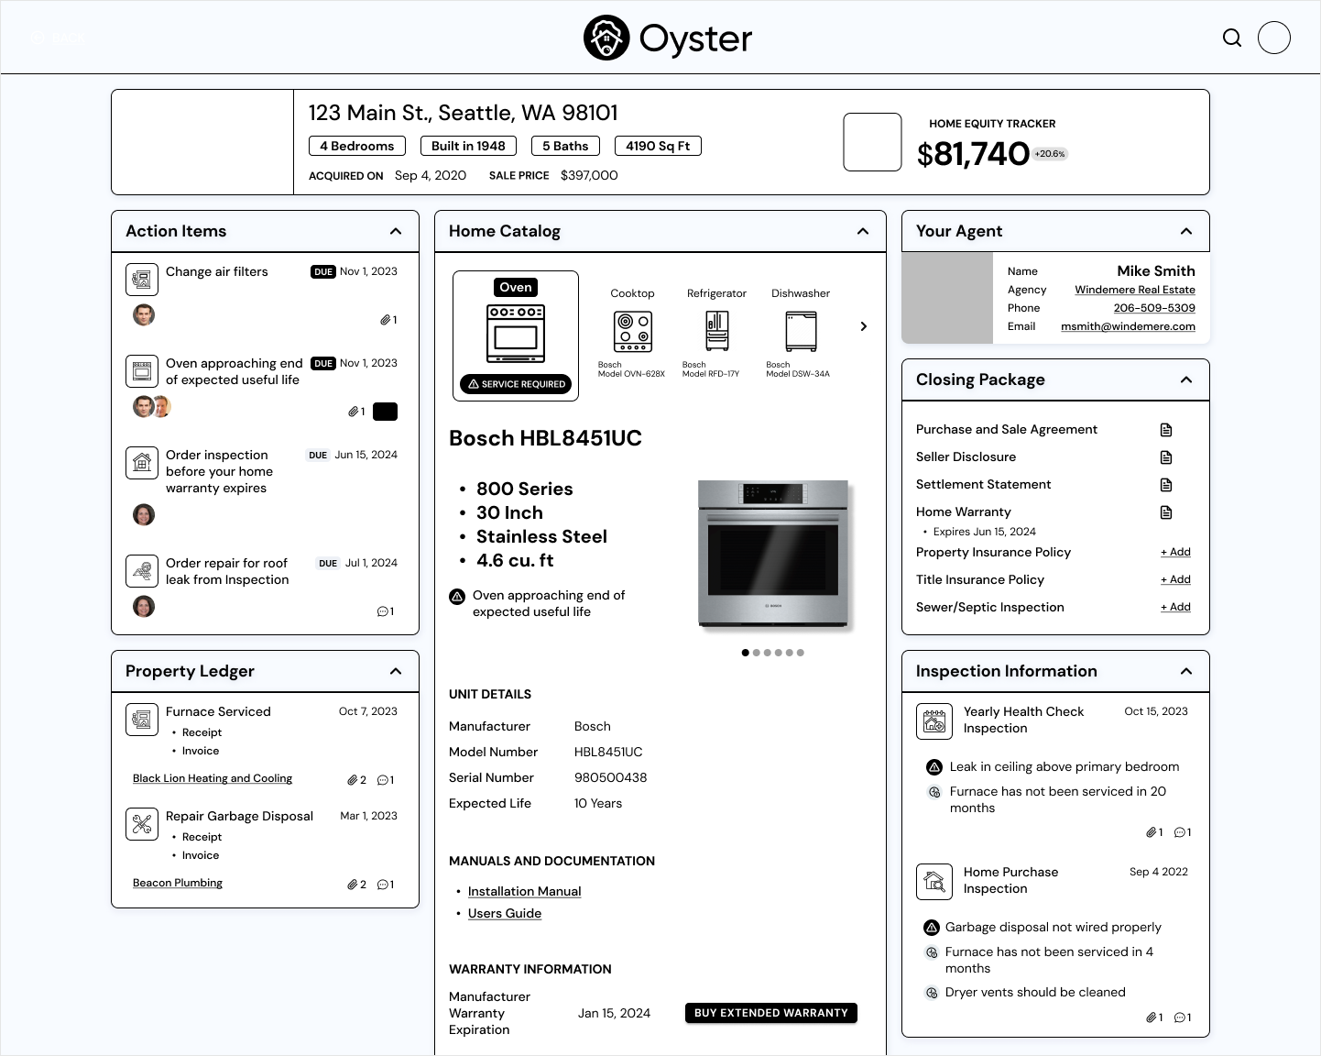Click the Built in 1948 tag
This screenshot has height=1056, width=1321.
click(468, 146)
